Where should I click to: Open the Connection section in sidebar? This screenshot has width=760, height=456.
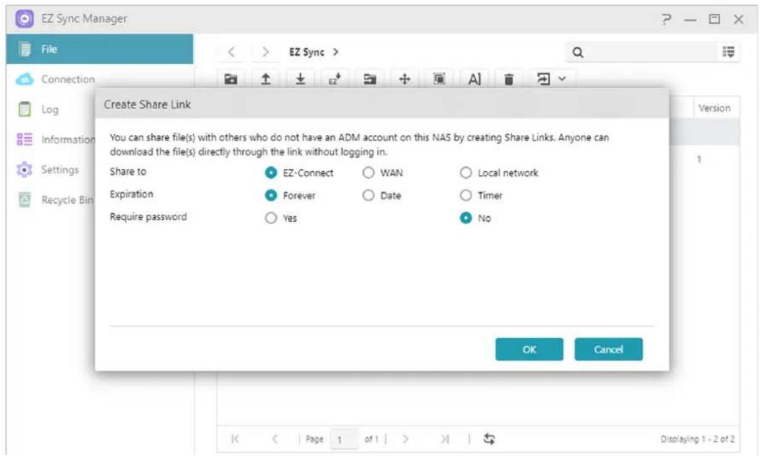(x=68, y=79)
